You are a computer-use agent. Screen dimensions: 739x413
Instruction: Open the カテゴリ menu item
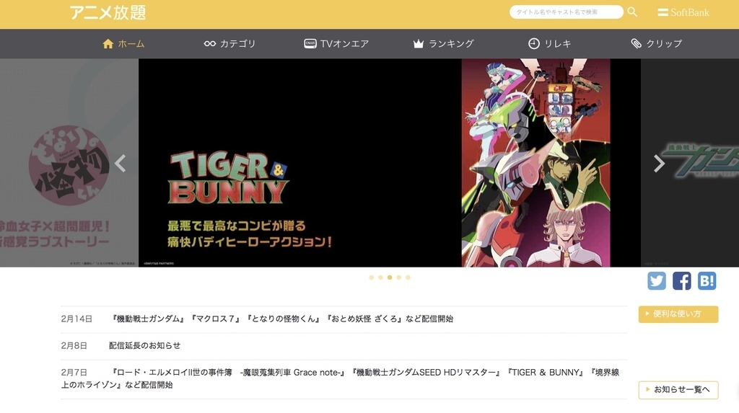tap(229, 44)
